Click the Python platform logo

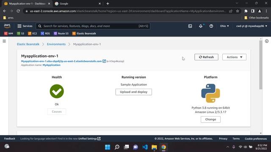(210, 93)
